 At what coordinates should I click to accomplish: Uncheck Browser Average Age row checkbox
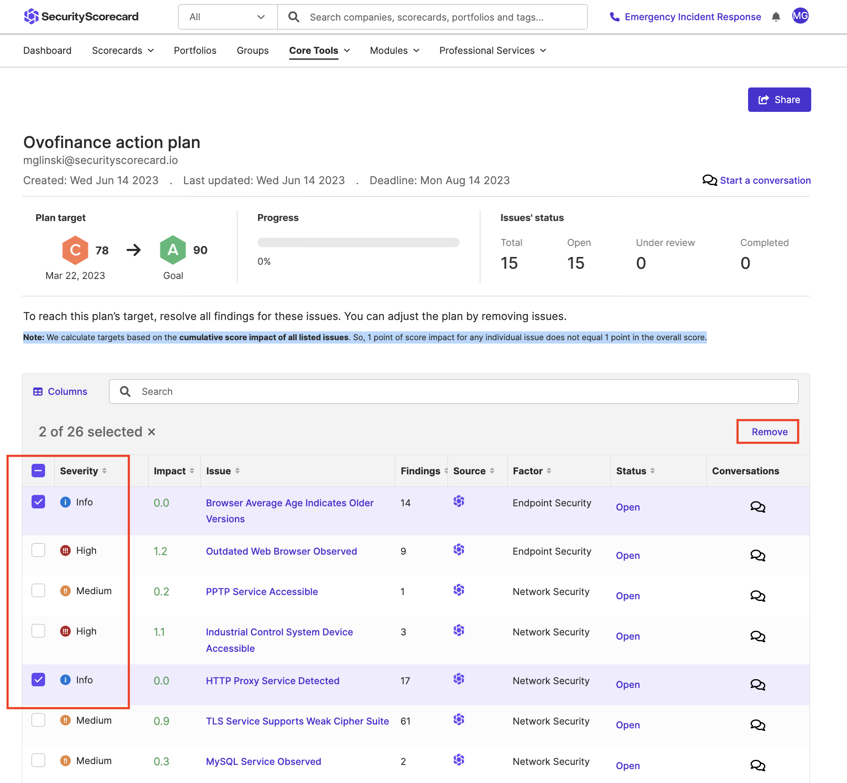pyautogui.click(x=38, y=502)
